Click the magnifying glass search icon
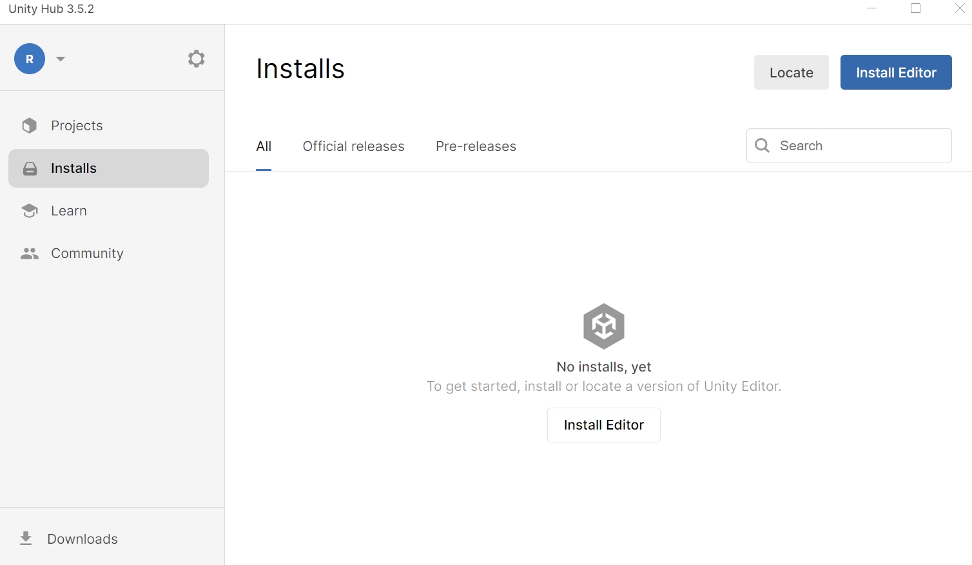This screenshot has height=565, width=972. click(763, 146)
